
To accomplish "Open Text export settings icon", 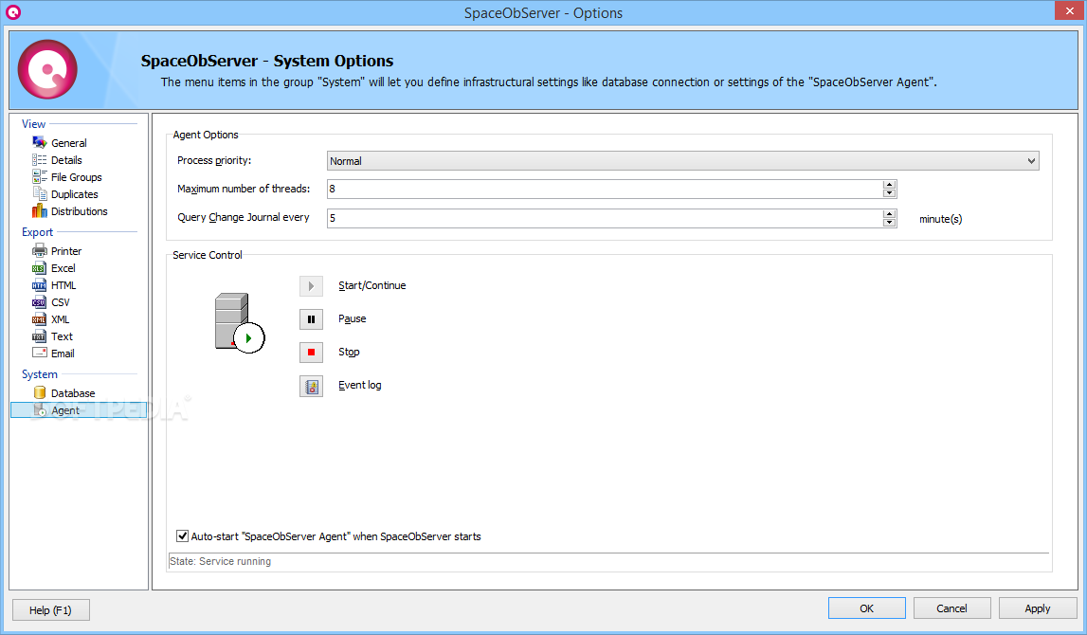I will tap(40, 336).
